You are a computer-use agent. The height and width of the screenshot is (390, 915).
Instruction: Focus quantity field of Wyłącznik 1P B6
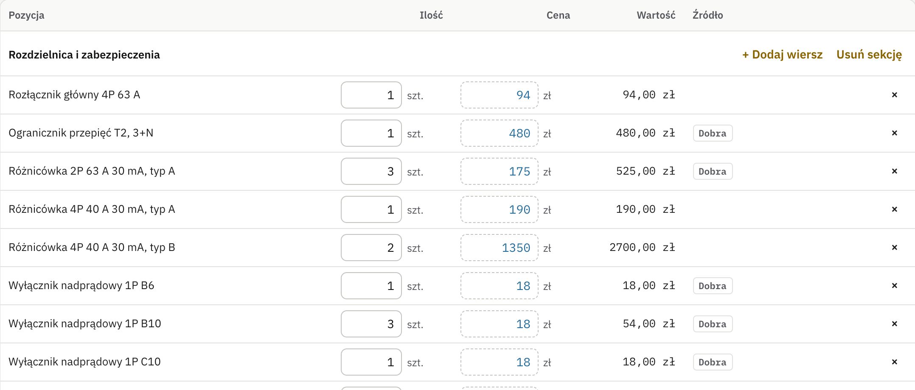pyautogui.click(x=371, y=286)
